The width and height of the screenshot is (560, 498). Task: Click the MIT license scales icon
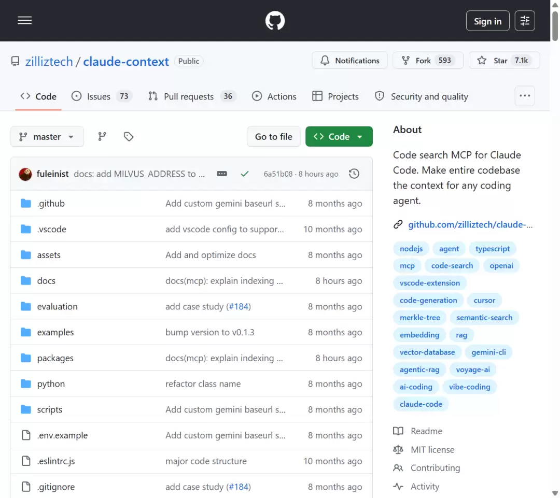(x=398, y=449)
